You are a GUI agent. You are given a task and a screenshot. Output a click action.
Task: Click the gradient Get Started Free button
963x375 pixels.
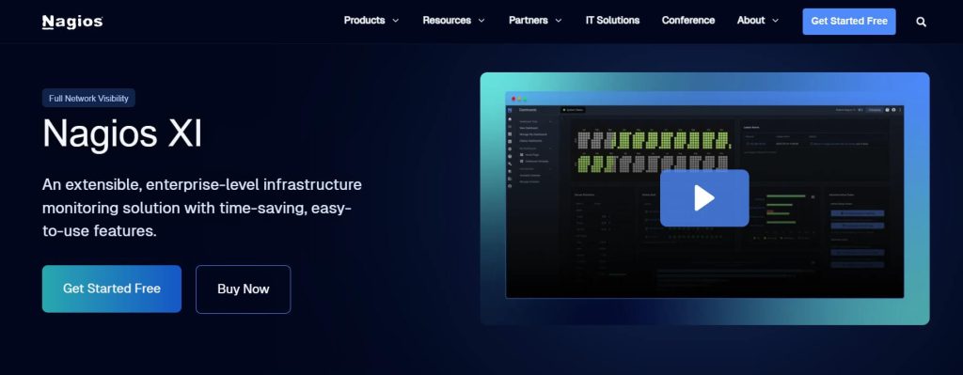(112, 289)
